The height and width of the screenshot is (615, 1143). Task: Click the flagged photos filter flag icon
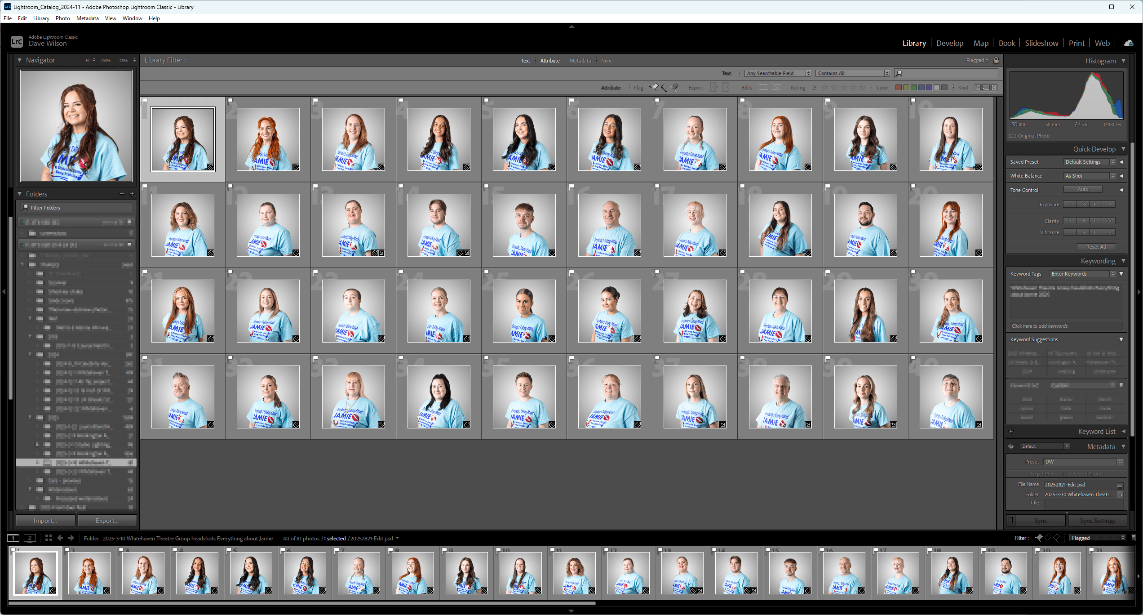tap(654, 87)
